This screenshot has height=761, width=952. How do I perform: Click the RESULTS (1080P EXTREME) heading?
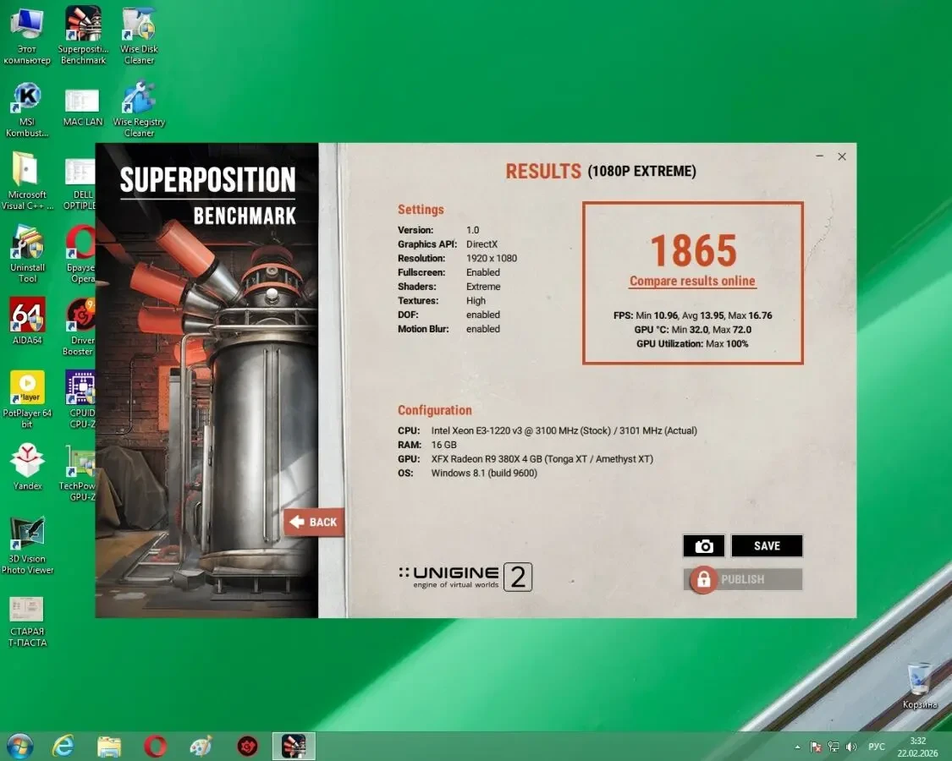pyautogui.click(x=601, y=171)
